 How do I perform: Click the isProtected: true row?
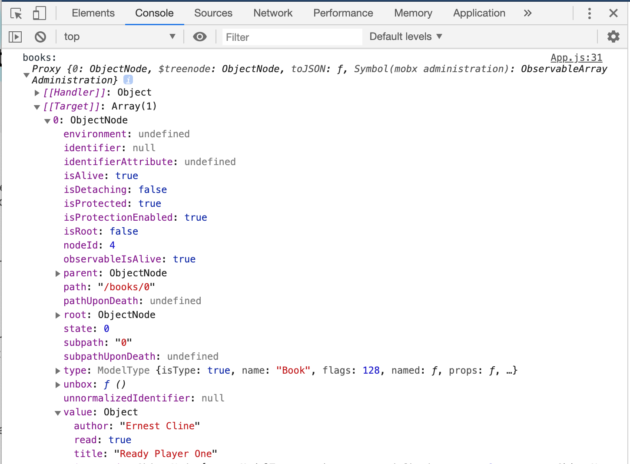click(112, 203)
